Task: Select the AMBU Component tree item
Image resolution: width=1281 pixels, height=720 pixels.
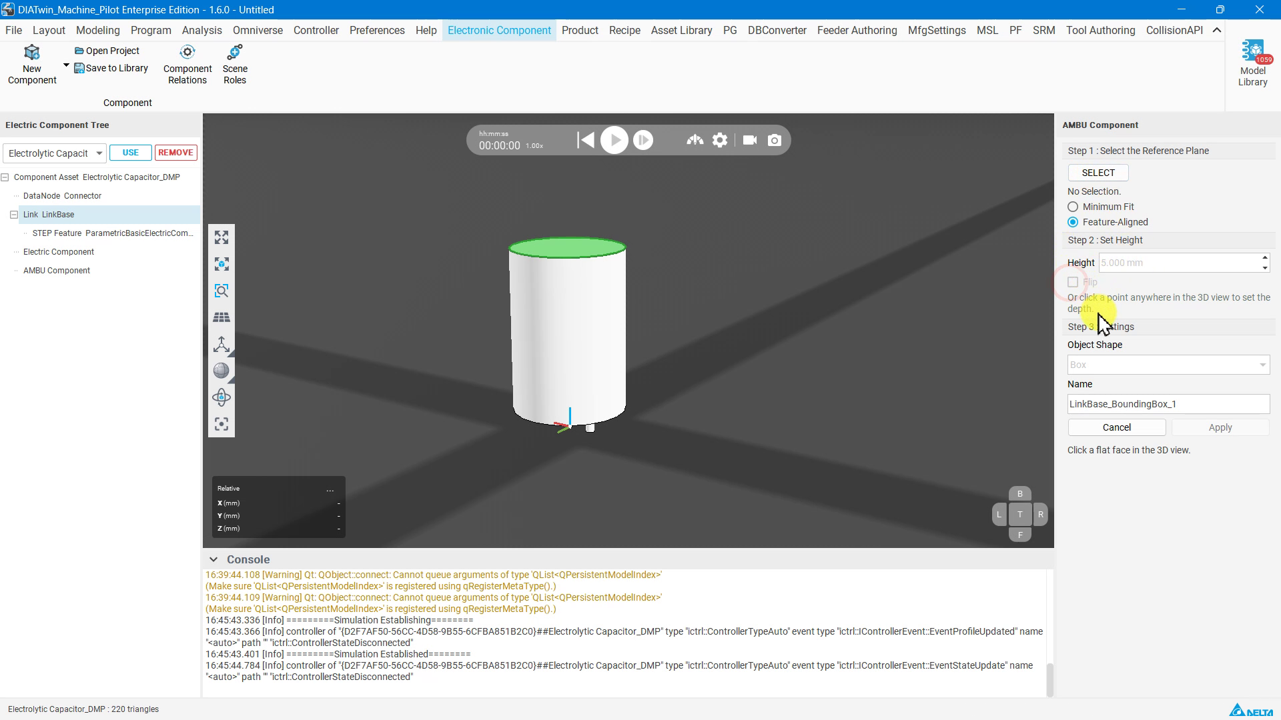Action: 57,271
